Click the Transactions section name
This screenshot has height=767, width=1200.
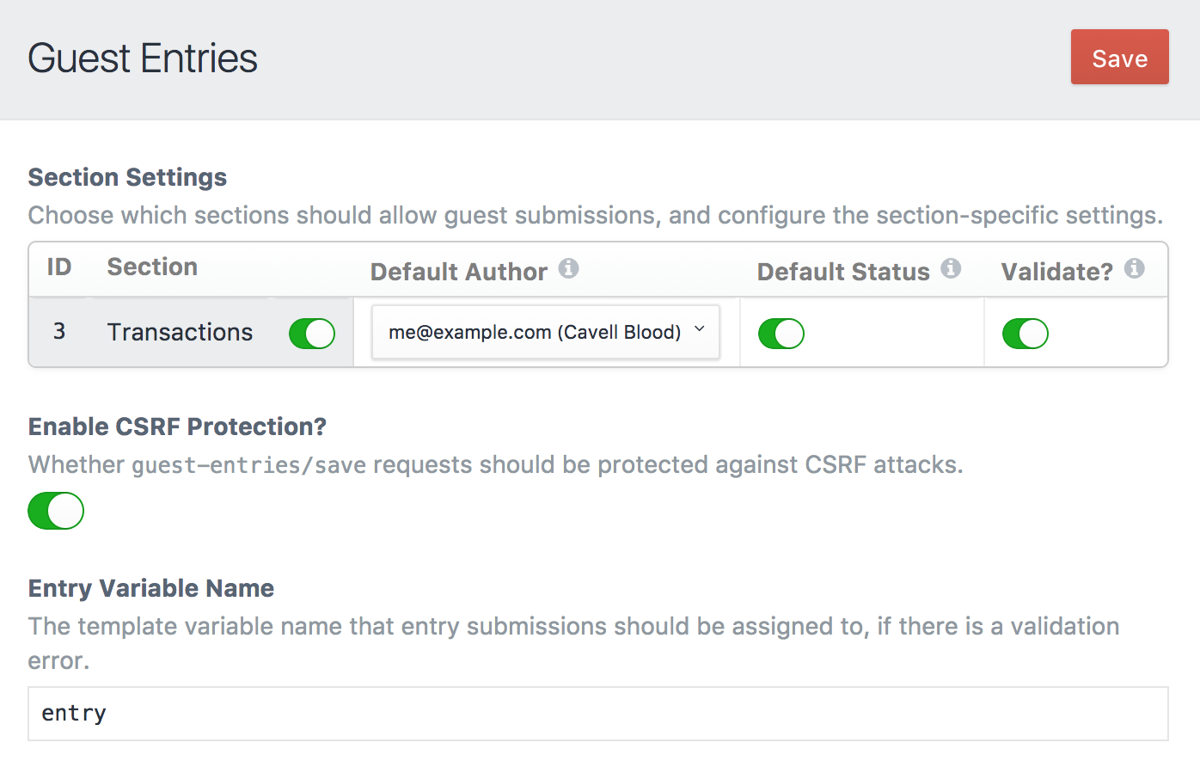click(180, 332)
